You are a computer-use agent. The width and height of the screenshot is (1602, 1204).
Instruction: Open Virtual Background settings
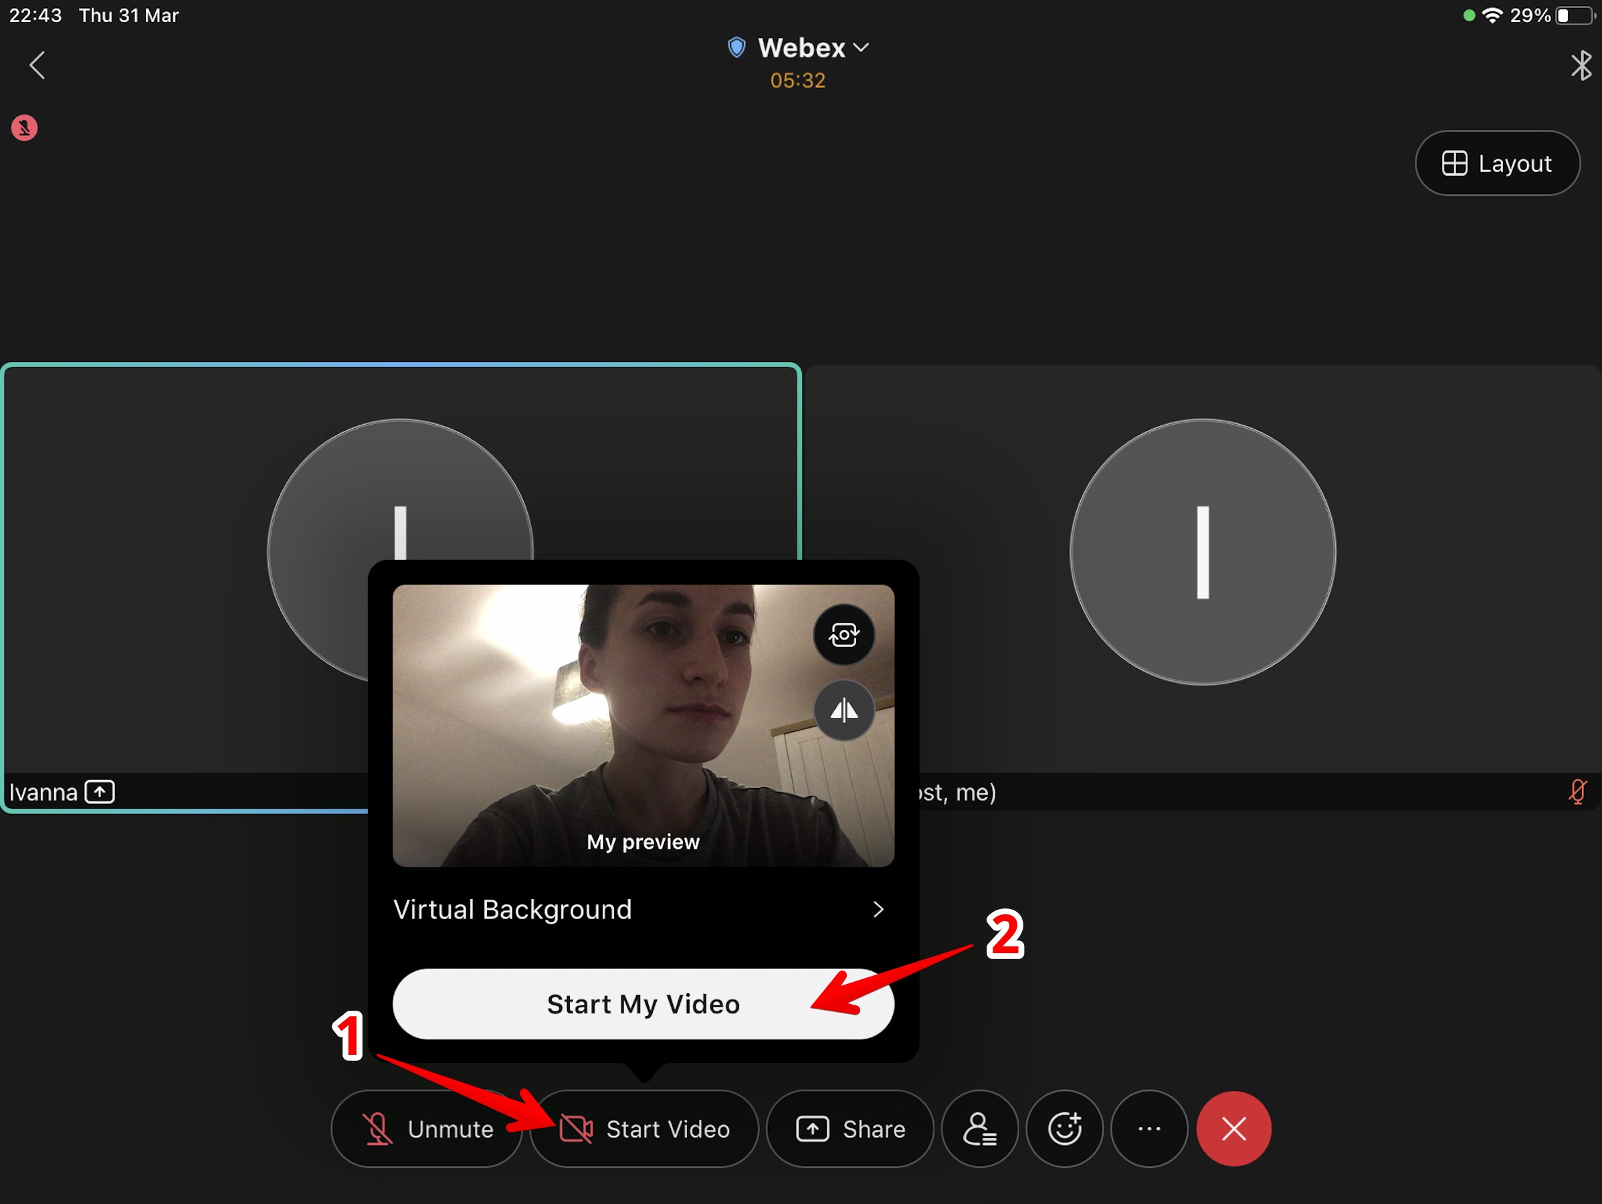[642, 909]
